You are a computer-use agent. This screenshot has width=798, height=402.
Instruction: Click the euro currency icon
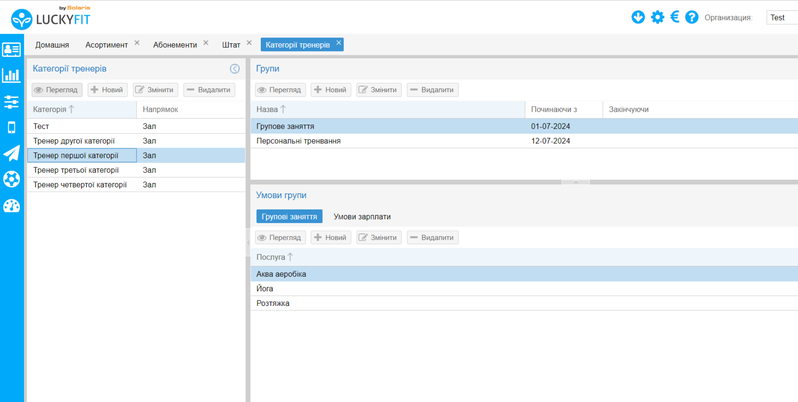tap(675, 17)
